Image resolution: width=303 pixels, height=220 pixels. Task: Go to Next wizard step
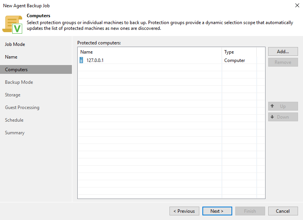tap(217, 211)
